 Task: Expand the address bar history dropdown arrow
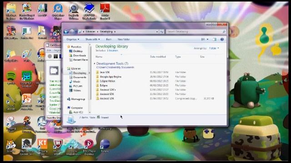157,32
